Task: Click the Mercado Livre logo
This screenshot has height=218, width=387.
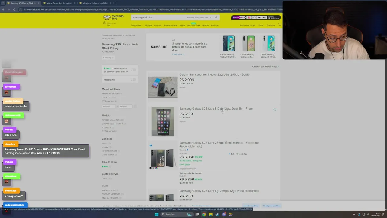Action: [113, 17]
